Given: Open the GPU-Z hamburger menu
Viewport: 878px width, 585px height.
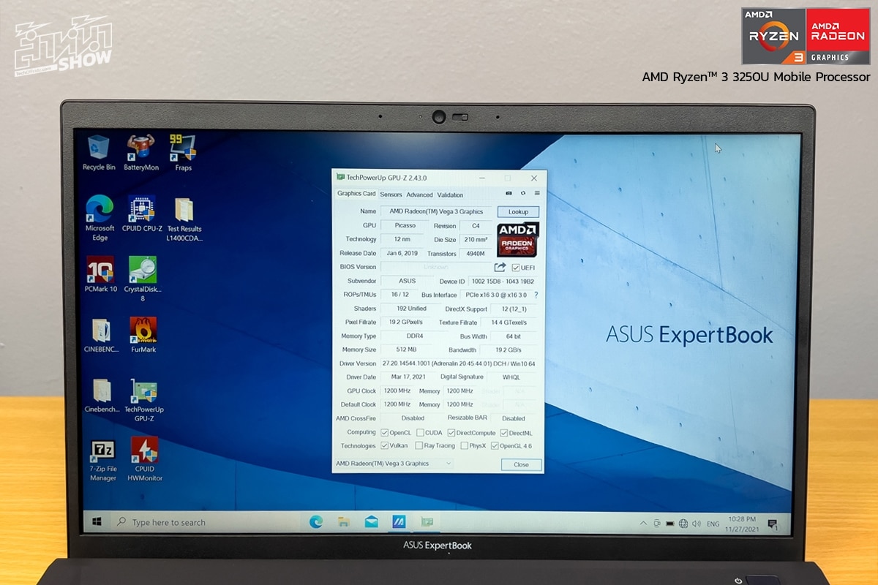Looking at the screenshot, I should (537, 194).
